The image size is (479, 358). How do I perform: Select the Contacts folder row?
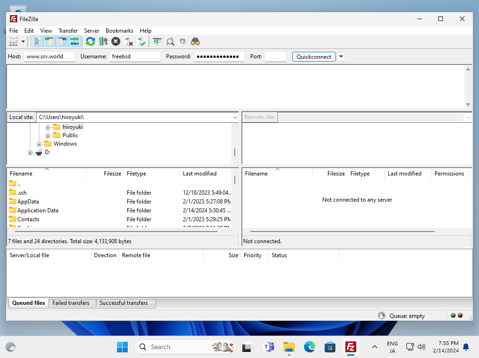pos(119,219)
